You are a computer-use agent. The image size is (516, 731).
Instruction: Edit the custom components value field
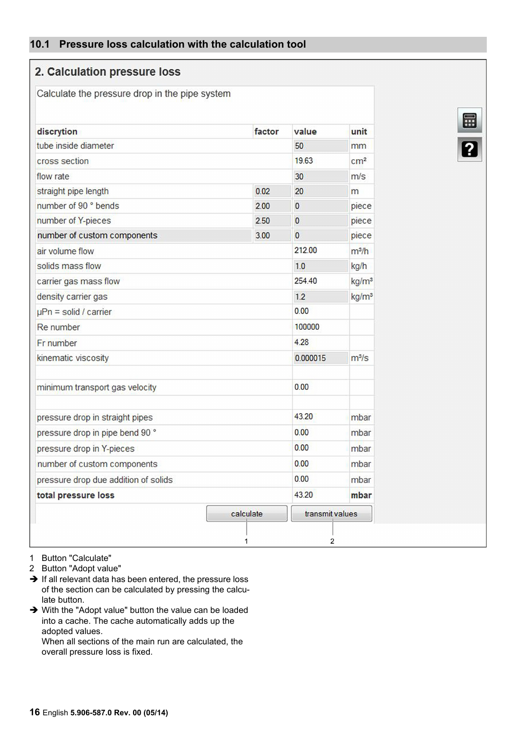[x=320, y=236]
